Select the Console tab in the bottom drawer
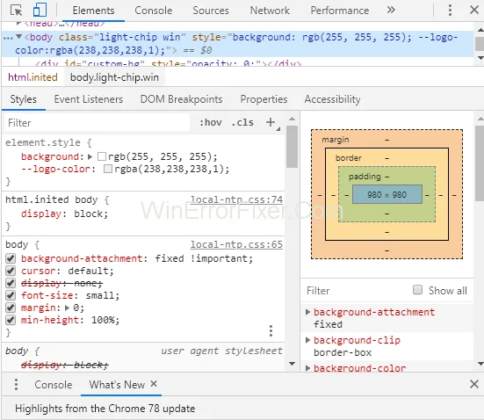Image resolution: width=484 pixels, height=420 pixels. click(x=53, y=385)
